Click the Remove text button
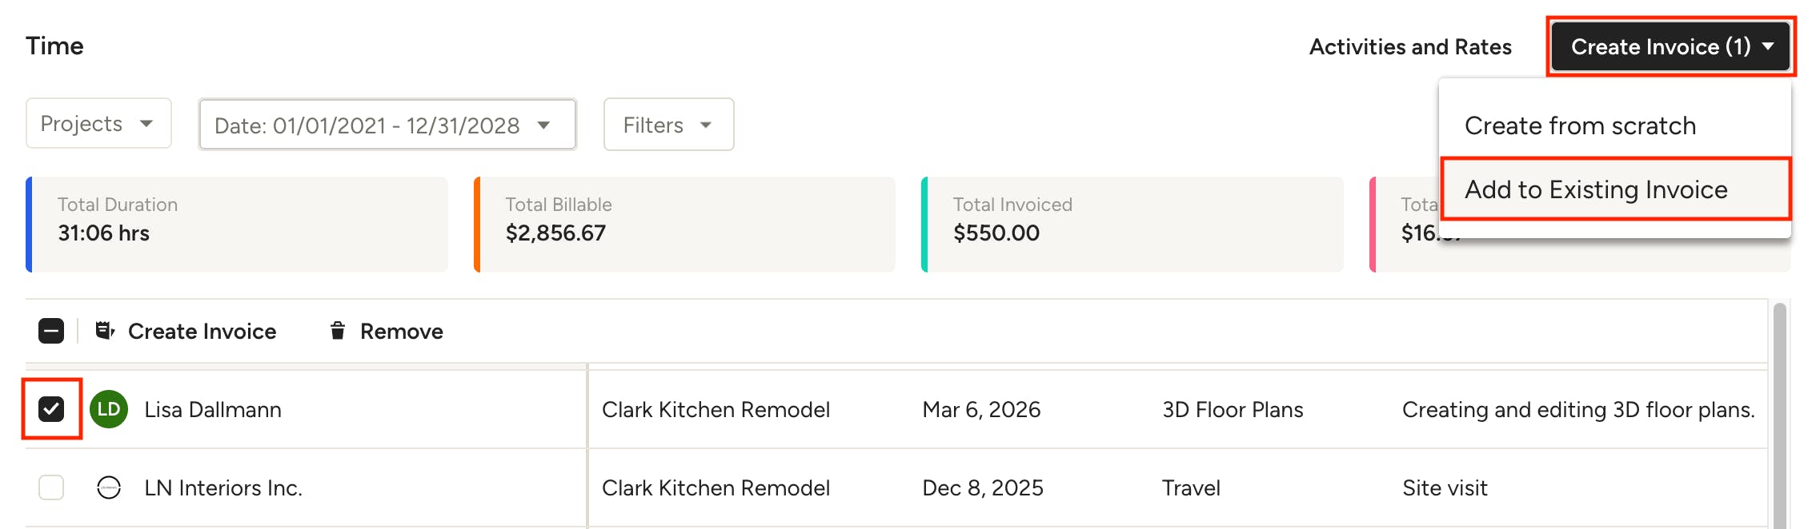 [x=401, y=331]
